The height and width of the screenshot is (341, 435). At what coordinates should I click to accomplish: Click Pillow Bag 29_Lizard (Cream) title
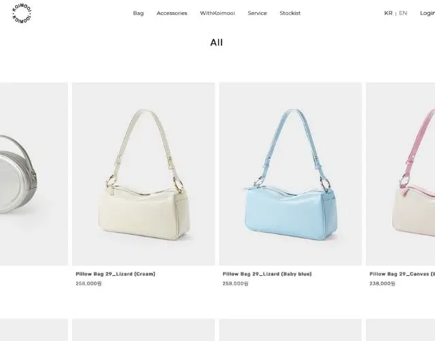[116, 274]
